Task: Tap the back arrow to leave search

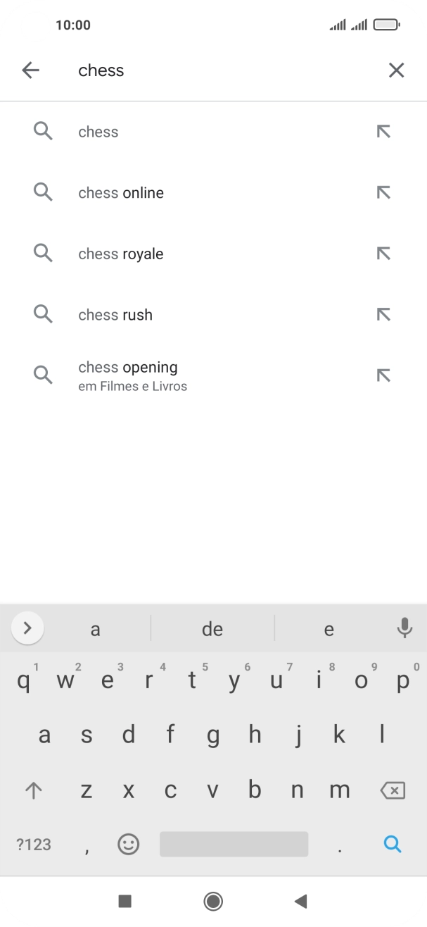Action: [30, 70]
